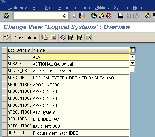Image resolution: width=155 pixels, height=137 pixels.
Task: Click the 'ACTIONAL QA logical' name cell
Action: [81, 64]
